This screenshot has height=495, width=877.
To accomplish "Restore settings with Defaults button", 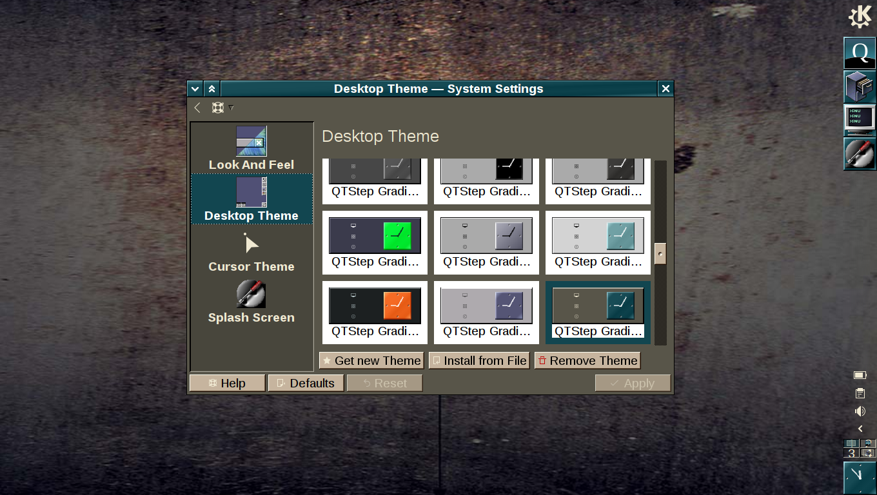I will 306,383.
